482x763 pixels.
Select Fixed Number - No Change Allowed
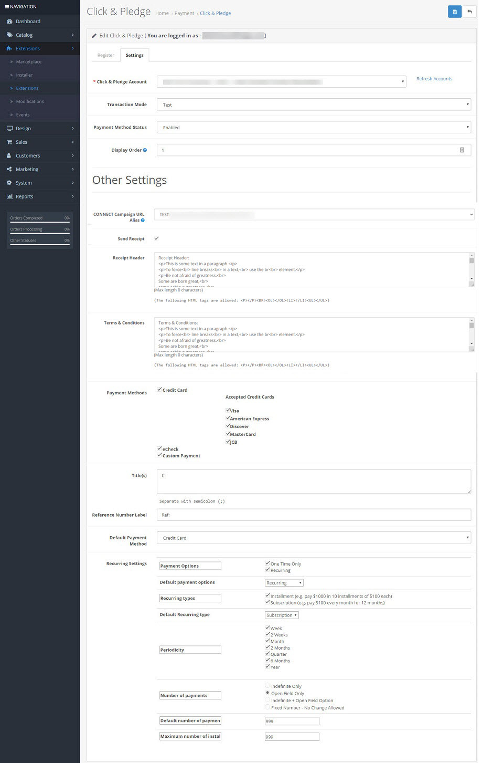coord(268,707)
